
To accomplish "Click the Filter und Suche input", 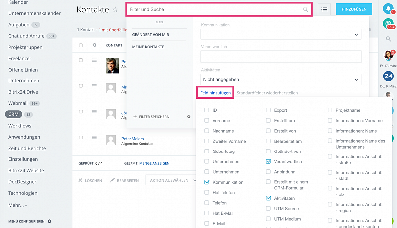I will click(x=219, y=9).
